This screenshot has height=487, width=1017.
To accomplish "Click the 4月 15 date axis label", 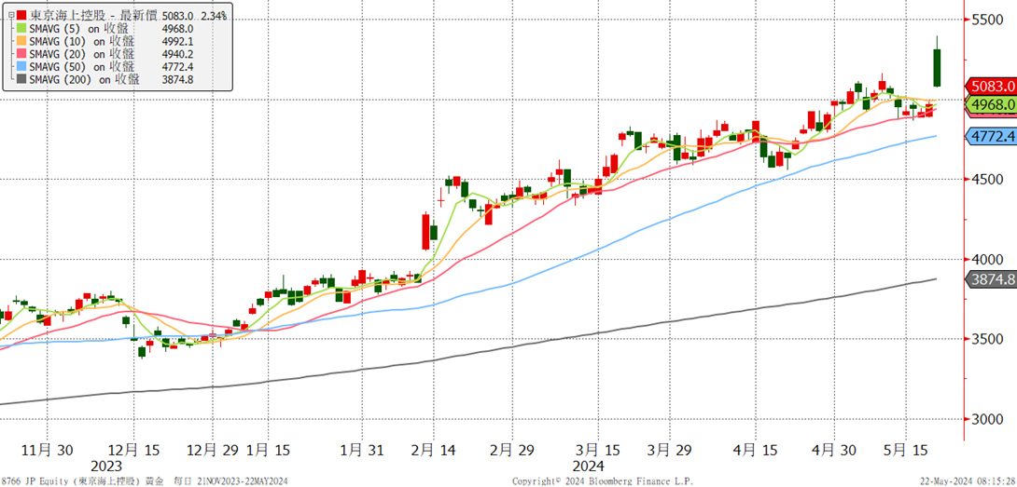I will (756, 451).
